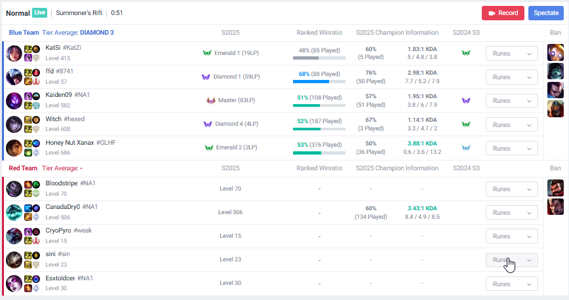Viewport: 569px width, 300px height.
Task: Click Emerald 2 emblem for Honey Nut Xanax
Action: tap(208, 147)
